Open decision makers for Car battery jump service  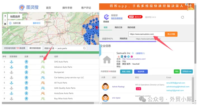43,78
